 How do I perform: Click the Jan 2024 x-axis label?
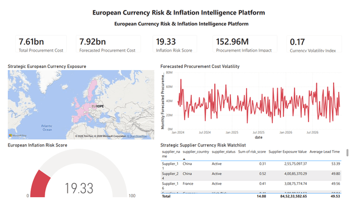tap(178, 133)
